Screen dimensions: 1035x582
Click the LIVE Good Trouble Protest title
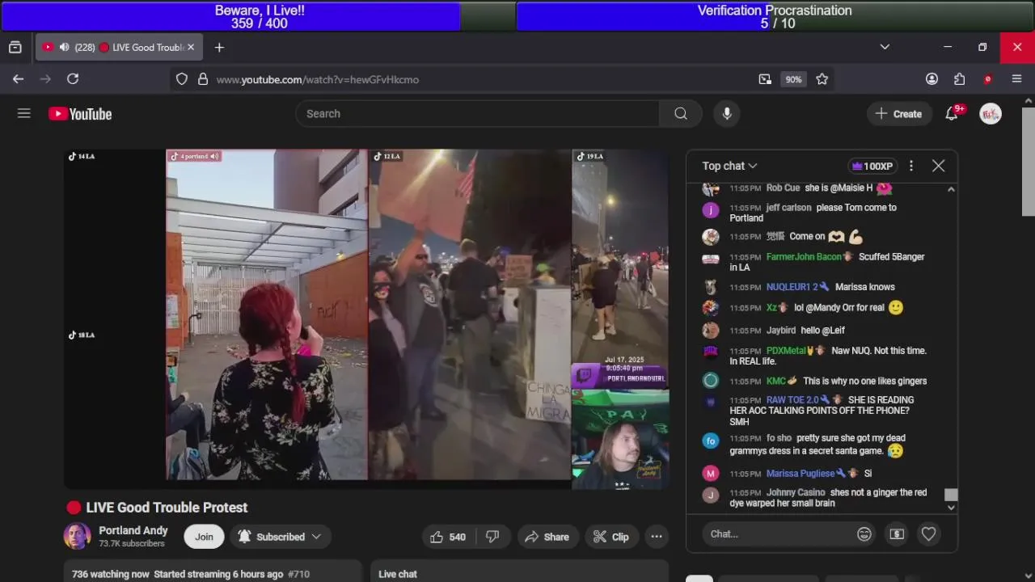[167, 508]
